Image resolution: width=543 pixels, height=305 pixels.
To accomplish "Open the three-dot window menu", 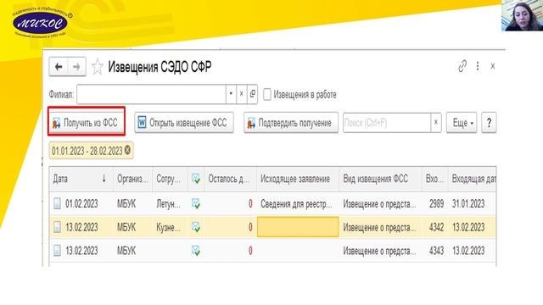I will click(478, 66).
